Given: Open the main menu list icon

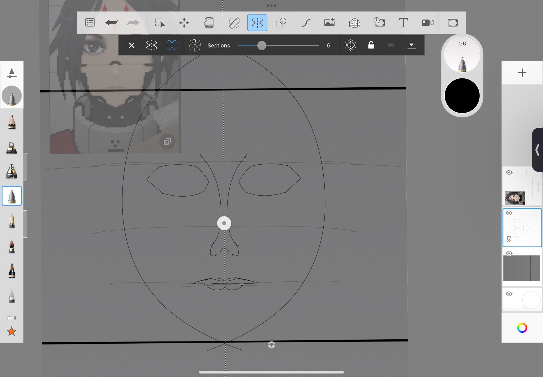Looking at the screenshot, I should click(90, 23).
